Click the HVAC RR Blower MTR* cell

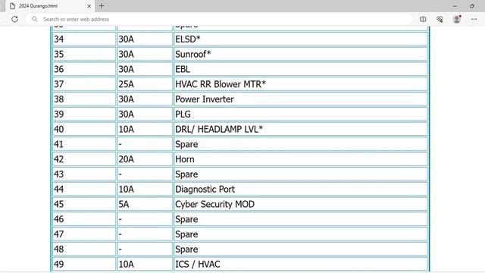(x=301, y=84)
